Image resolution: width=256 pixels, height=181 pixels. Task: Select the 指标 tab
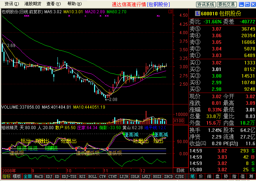[x=6, y=176]
